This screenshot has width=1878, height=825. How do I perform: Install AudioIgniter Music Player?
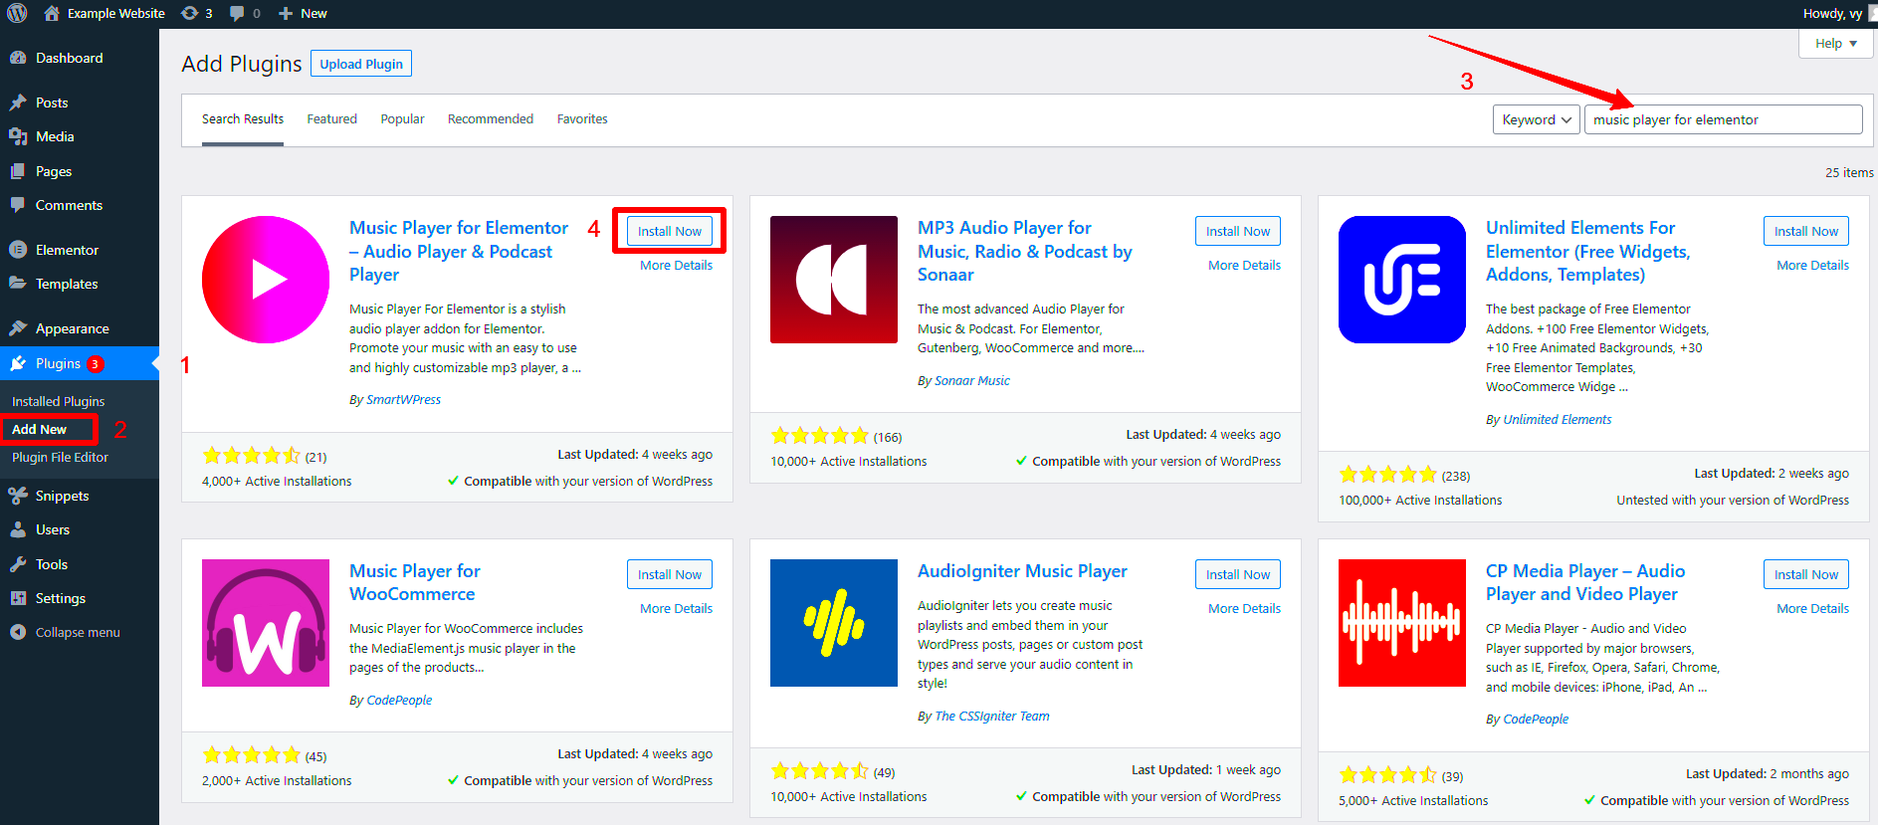[x=1238, y=574]
